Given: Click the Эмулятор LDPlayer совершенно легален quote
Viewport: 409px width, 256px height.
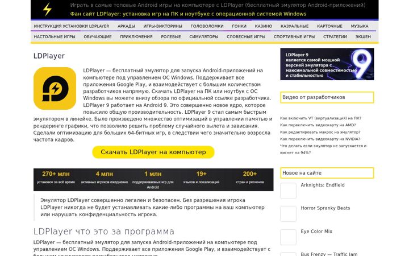Looking at the screenshot, I should pyautogui.click(x=152, y=208).
